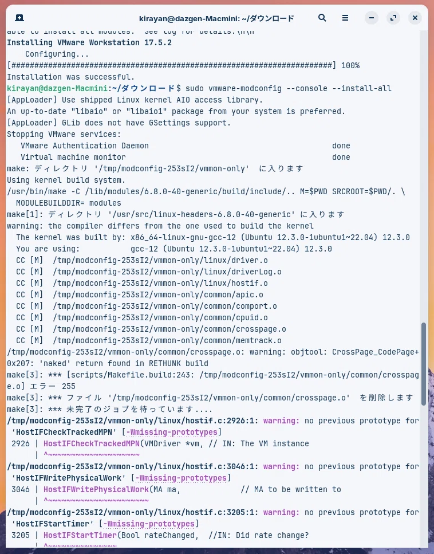Click the compiler differs warning line
Viewport: 434px width, 554px height.
point(160,226)
